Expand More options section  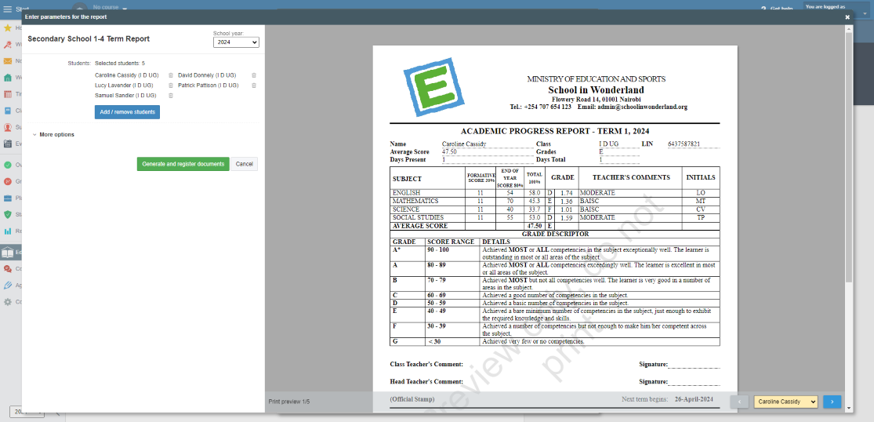point(53,134)
